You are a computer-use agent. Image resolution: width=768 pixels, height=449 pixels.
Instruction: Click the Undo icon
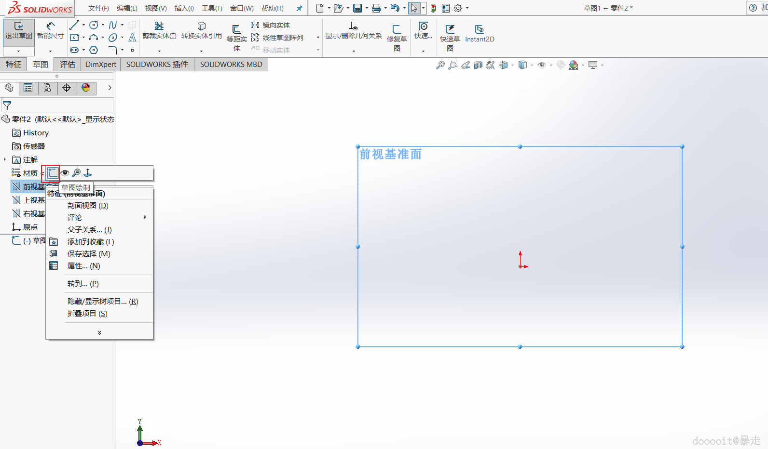395,8
